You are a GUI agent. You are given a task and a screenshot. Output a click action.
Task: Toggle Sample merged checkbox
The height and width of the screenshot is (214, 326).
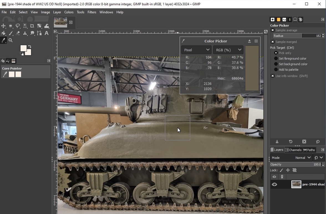tap(272, 42)
